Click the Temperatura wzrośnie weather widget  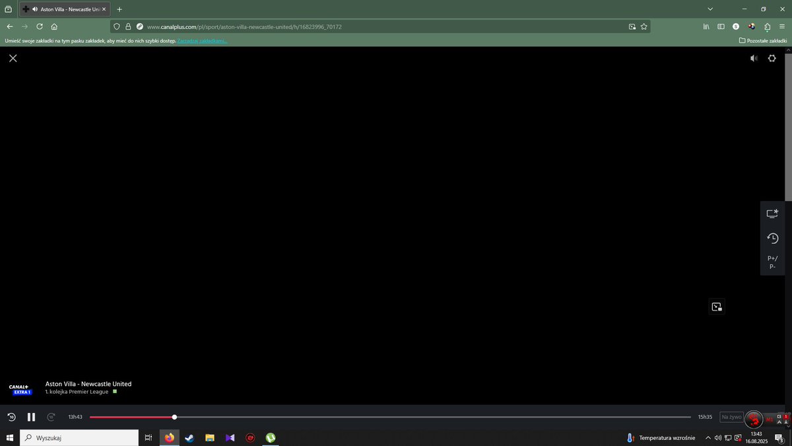tap(660, 437)
